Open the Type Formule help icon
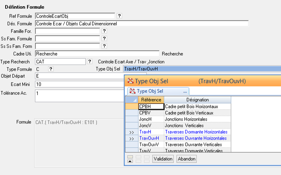 [50, 69]
